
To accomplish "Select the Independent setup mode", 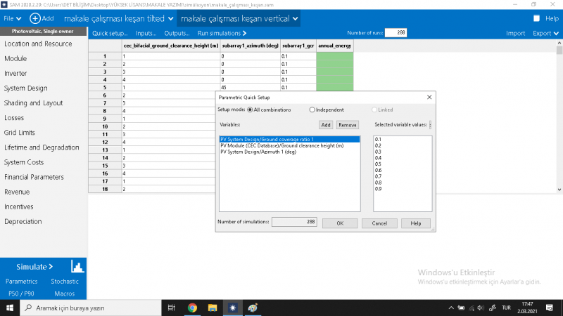I will point(312,110).
